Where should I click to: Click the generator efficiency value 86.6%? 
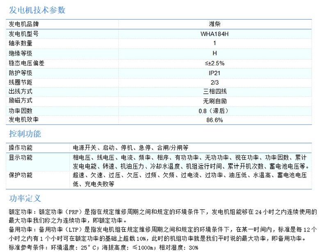(214, 120)
